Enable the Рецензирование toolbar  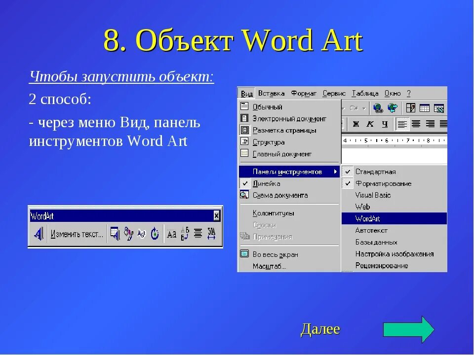394,266
